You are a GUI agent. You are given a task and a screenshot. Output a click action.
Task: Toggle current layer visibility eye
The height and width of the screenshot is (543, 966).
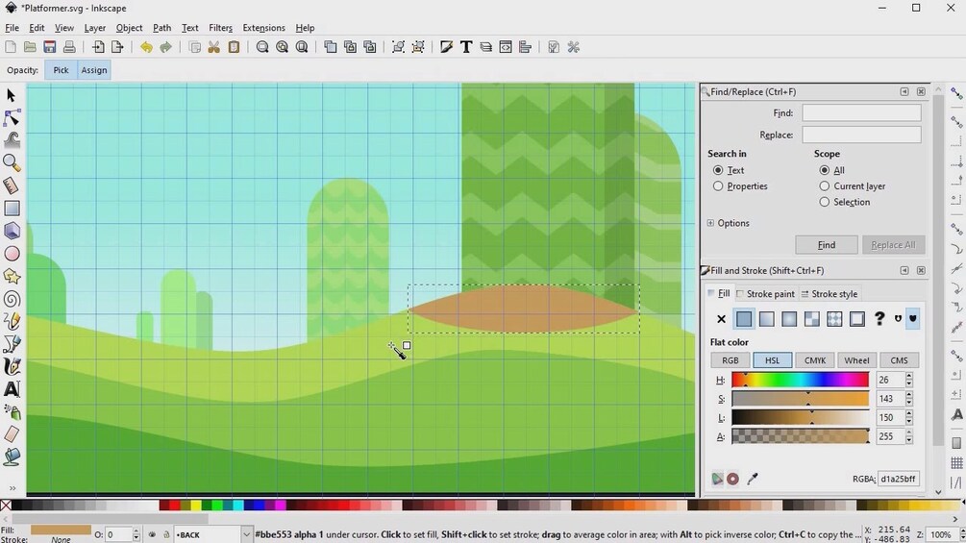pos(152,535)
